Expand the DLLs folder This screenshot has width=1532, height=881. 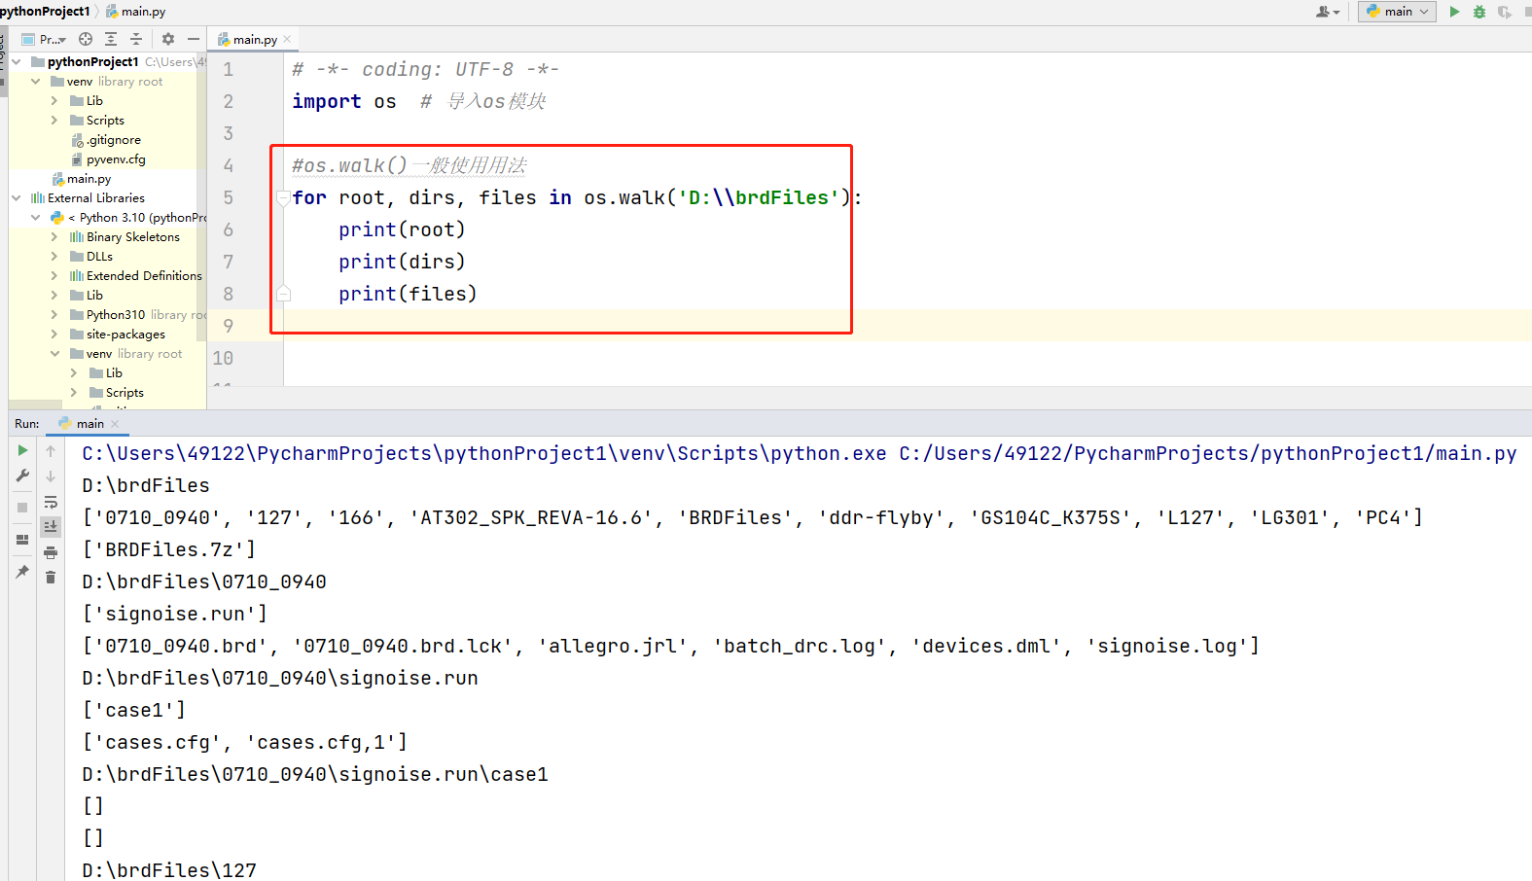54,256
